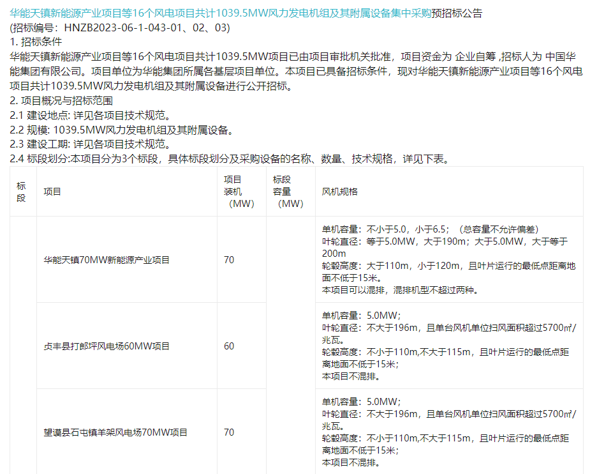Click 单机容量：5.0MW line in 贞丰县 row
This screenshot has width=590, height=474.
coord(362,316)
